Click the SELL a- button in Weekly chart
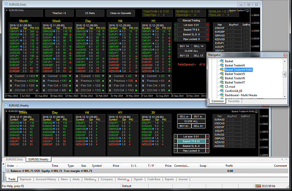The width and height of the screenshot is (292, 191). (184, 117)
